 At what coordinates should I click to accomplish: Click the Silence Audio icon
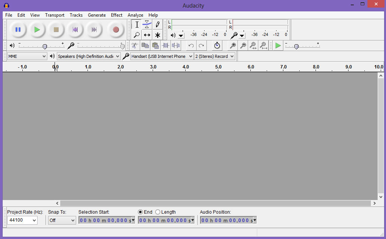click(x=176, y=45)
